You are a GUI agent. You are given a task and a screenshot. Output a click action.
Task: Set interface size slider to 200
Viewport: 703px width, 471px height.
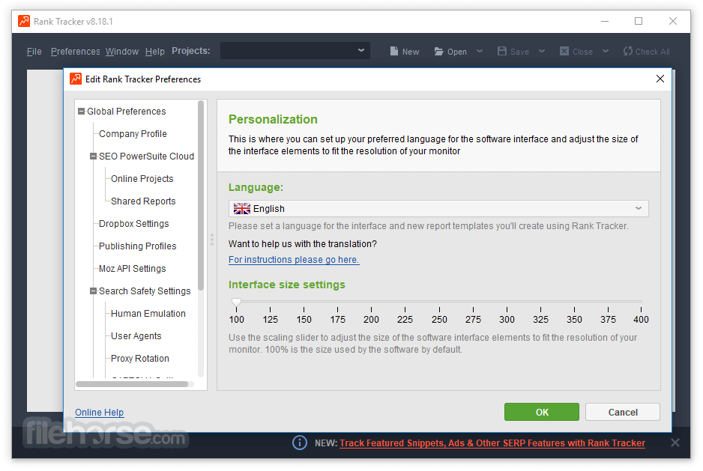(371, 302)
